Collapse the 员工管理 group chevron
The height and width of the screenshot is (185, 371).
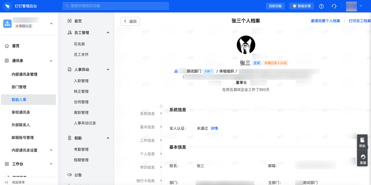[x=108, y=33]
